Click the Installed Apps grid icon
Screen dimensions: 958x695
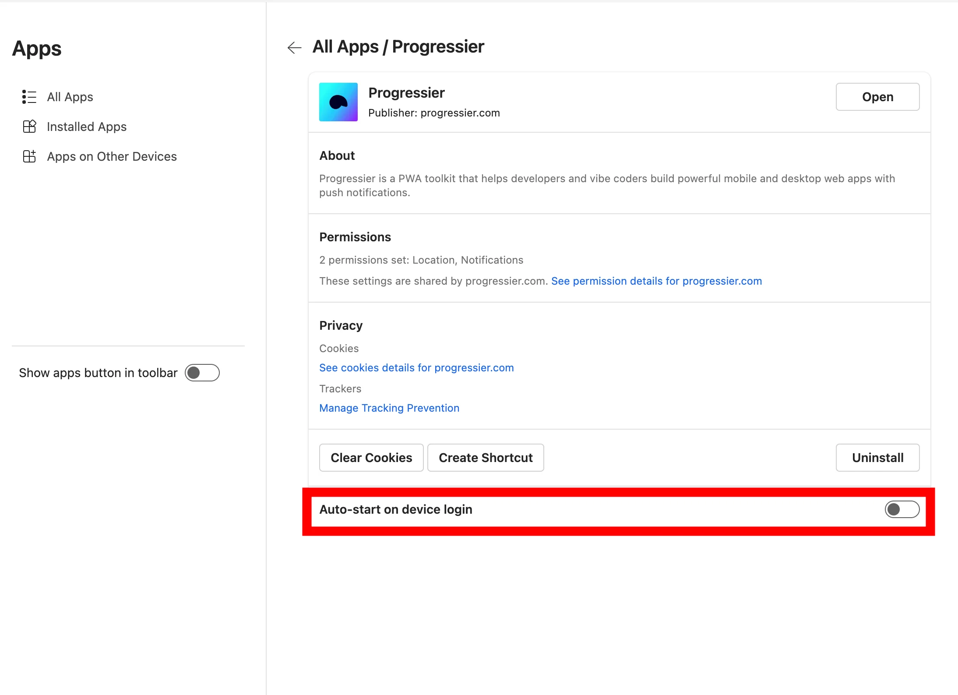29,127
